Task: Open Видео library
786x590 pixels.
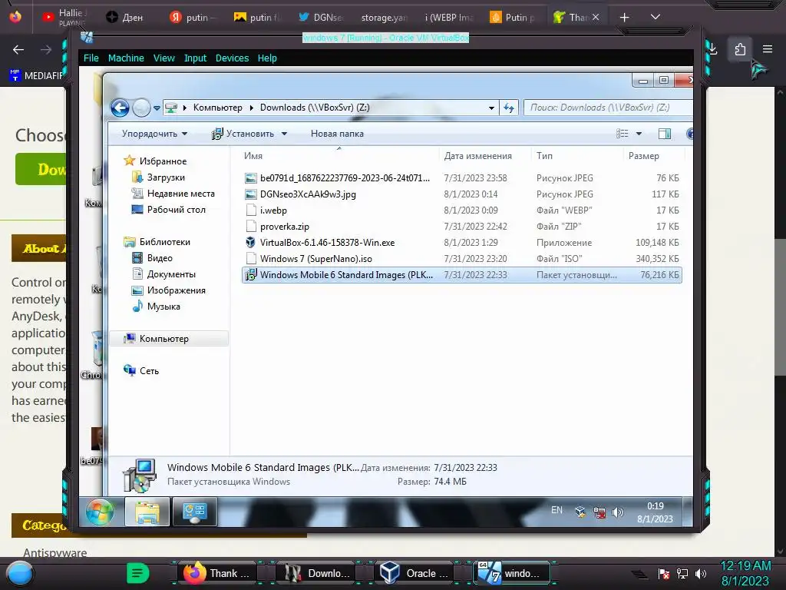Action: coord(160,258)
